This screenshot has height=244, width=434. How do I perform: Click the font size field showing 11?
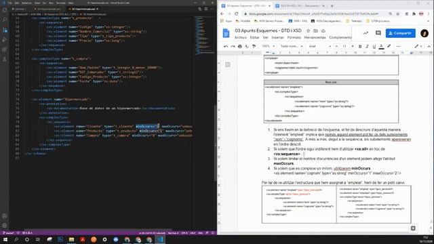point(344,46)
